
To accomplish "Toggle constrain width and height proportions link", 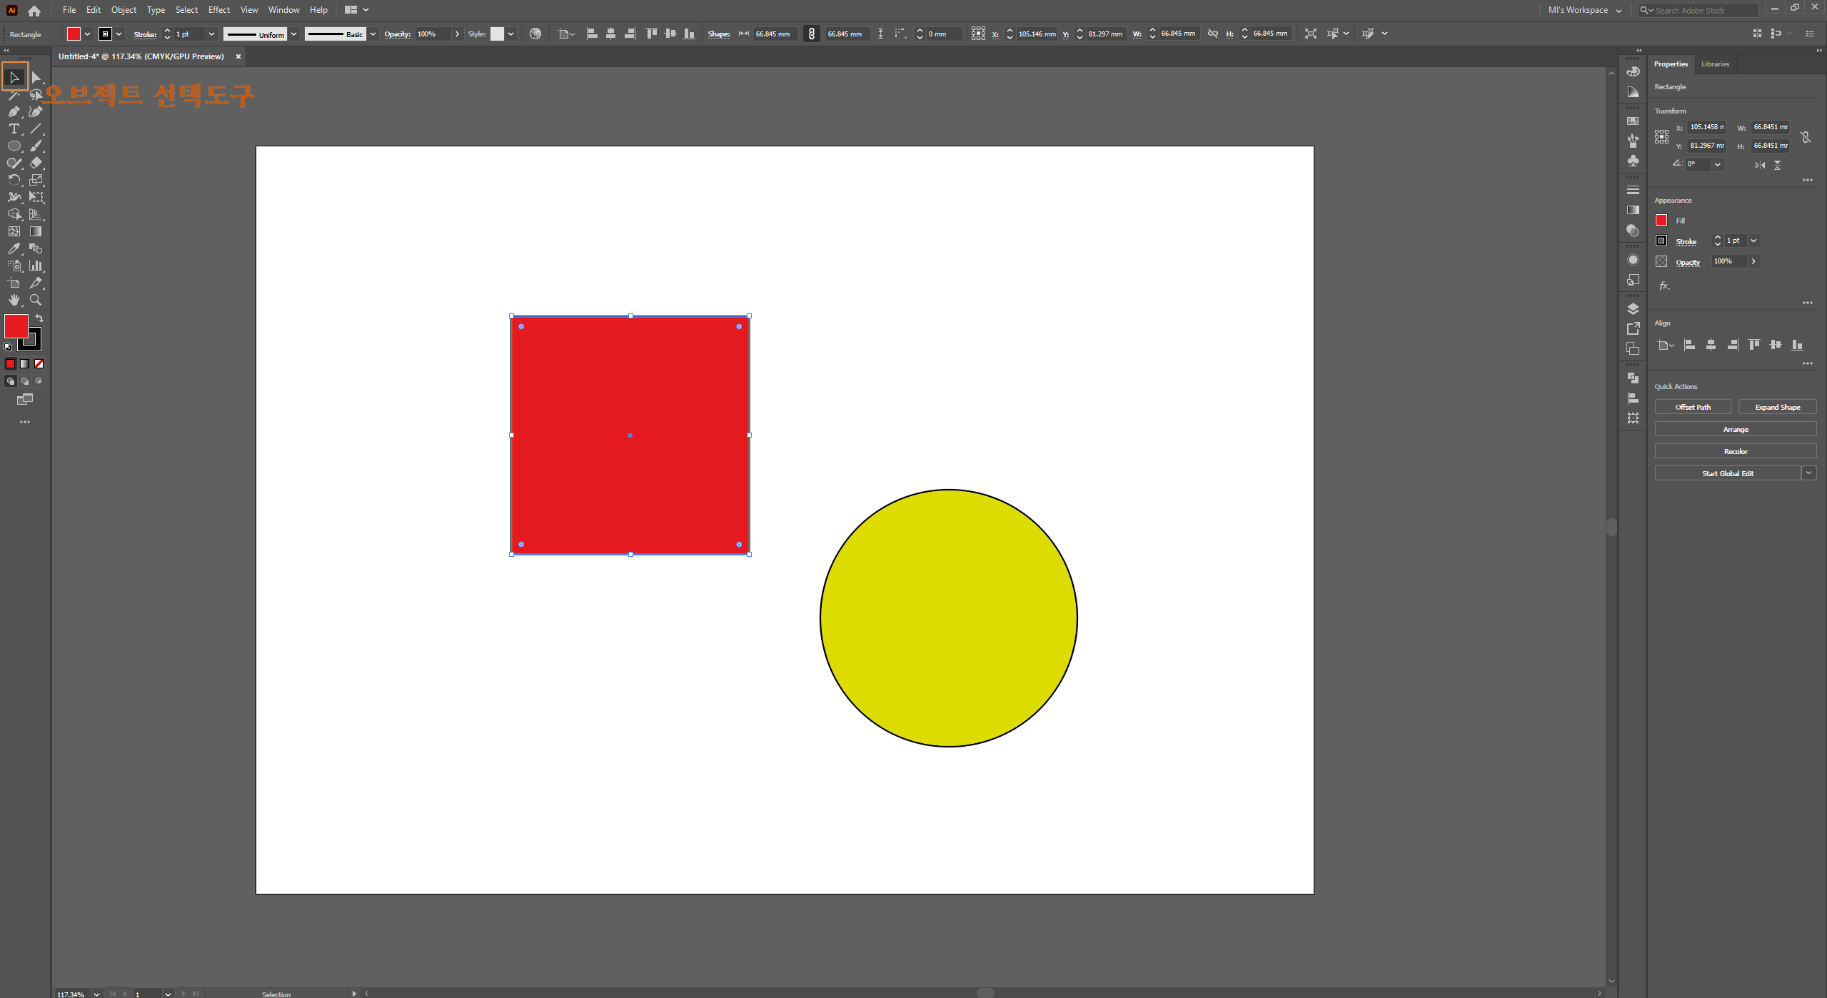I will coord(1805,137).
